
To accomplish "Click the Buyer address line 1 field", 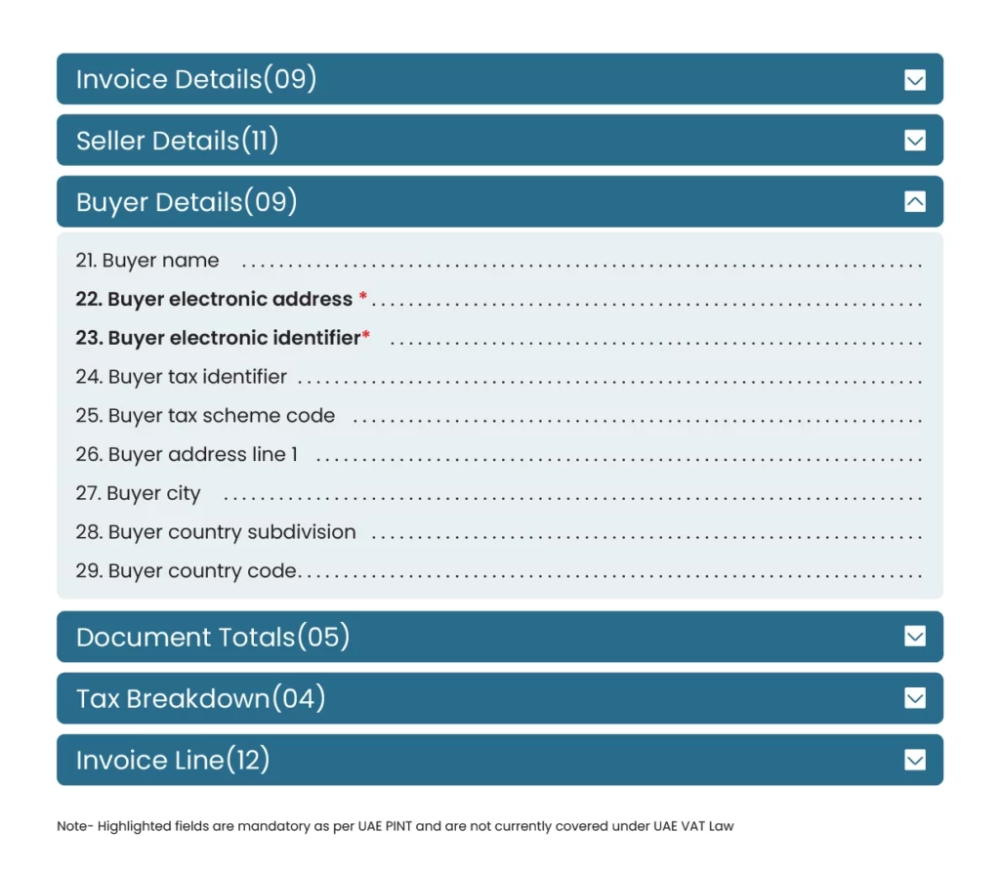I will 187,454.
